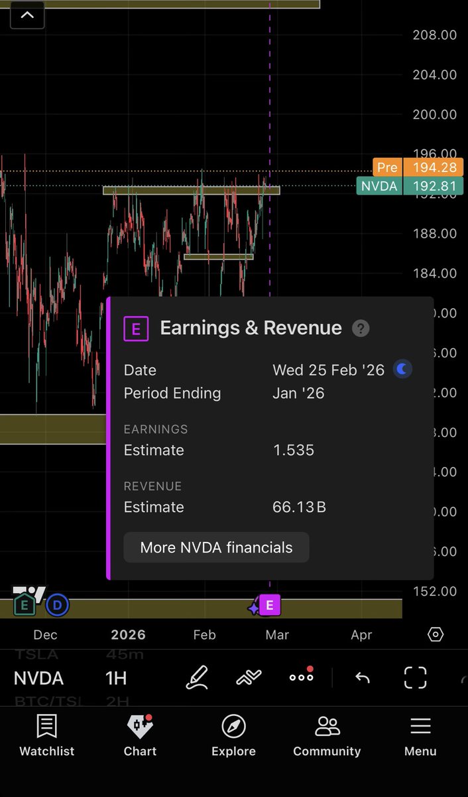Enter fullscreen mode with the frame icon
The height and width of the screenshot is (797, 468).
(x=416, y=678)
